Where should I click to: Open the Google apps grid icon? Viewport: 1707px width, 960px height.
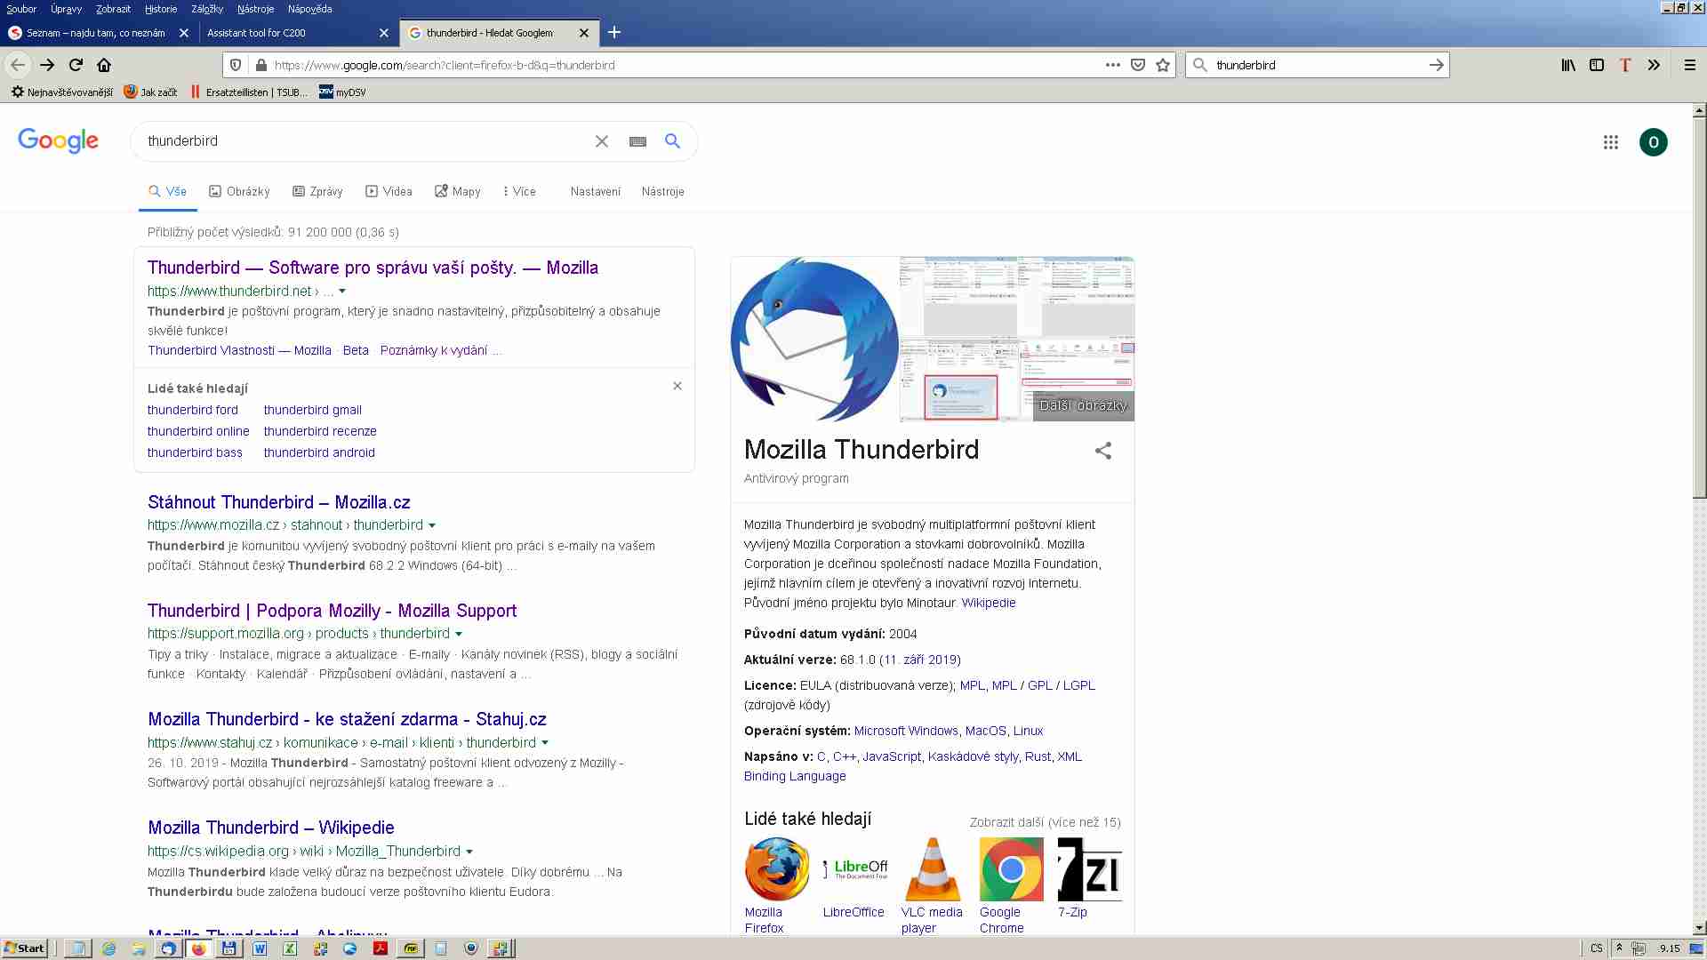[x=1610, y=142]
